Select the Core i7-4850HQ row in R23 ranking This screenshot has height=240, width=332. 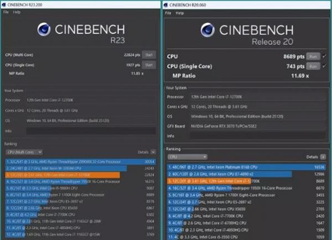(80, 228)
